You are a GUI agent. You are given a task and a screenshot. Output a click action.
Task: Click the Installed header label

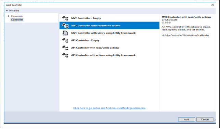tap(14, 11)
